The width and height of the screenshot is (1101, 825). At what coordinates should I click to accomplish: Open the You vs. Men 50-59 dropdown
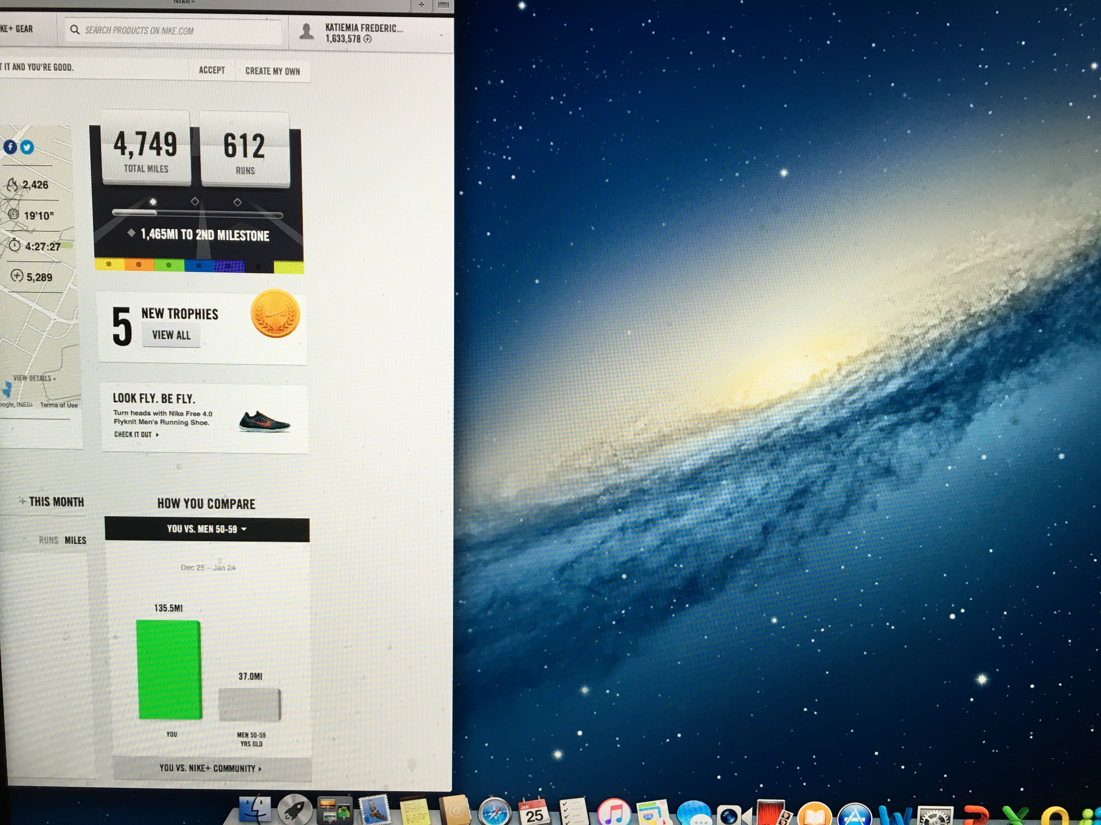(206, 529)
